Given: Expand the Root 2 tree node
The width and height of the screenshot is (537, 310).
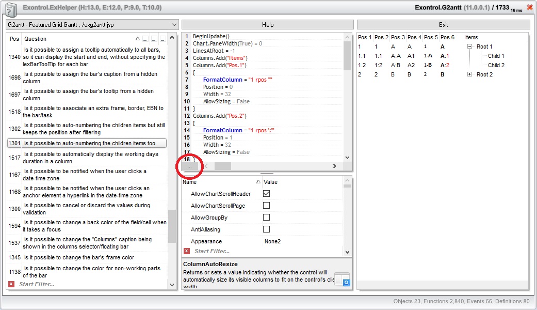Looking at the screenshot, I should click(x=470, y=74).
